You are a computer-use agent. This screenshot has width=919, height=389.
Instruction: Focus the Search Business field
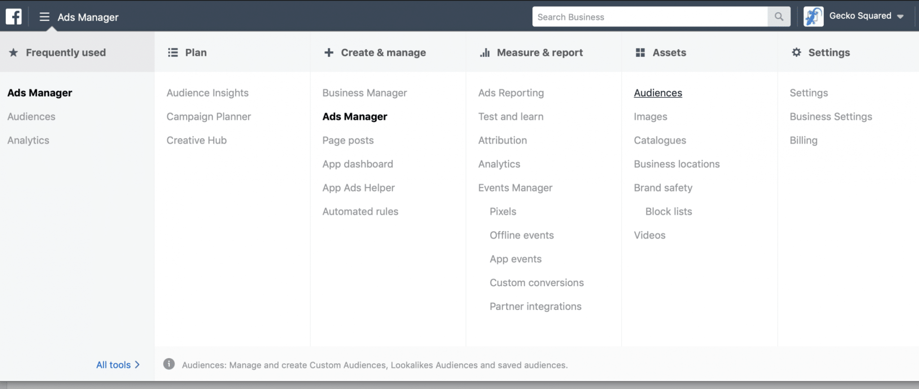point(650,17)
